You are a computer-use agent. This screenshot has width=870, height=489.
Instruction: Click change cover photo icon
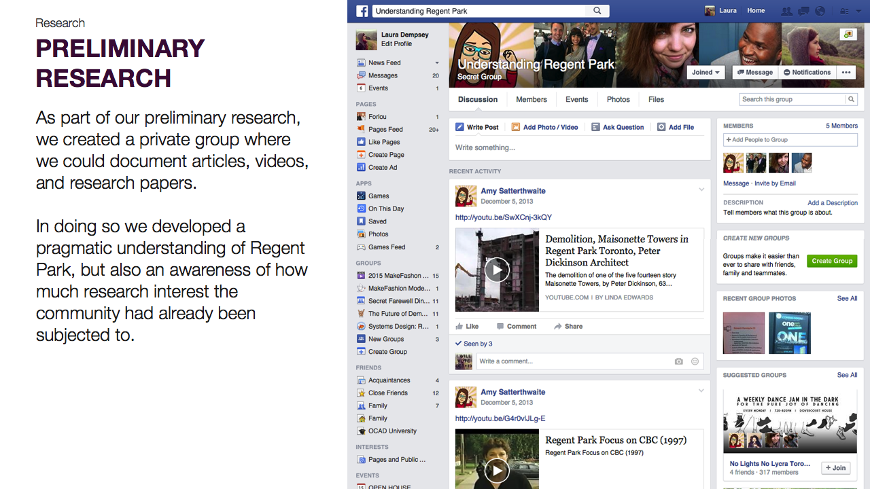coord(848,34)
